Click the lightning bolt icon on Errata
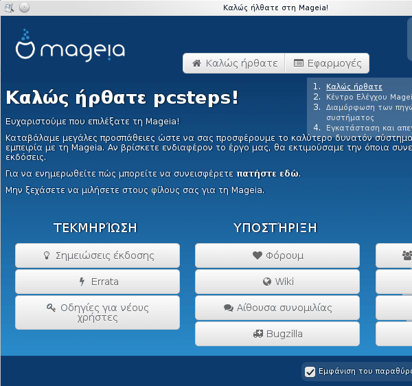412x386 pixels. pos(82,282)
